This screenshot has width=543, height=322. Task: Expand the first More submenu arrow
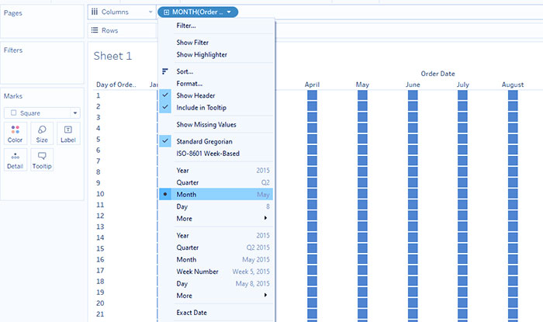click(265, 218)
